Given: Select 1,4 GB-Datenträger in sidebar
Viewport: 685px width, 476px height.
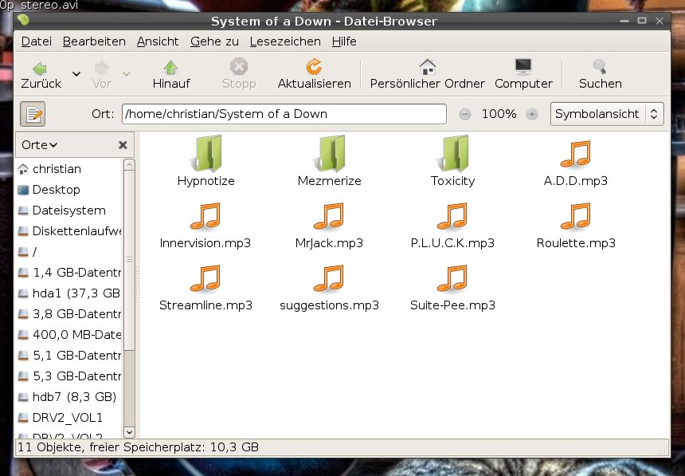Looking at the screenshot, I should pos(68,273).
